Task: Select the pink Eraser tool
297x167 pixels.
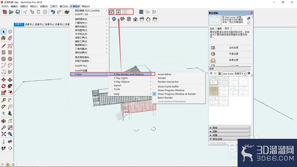Action: pyautogui.click(x=10, y=38)
